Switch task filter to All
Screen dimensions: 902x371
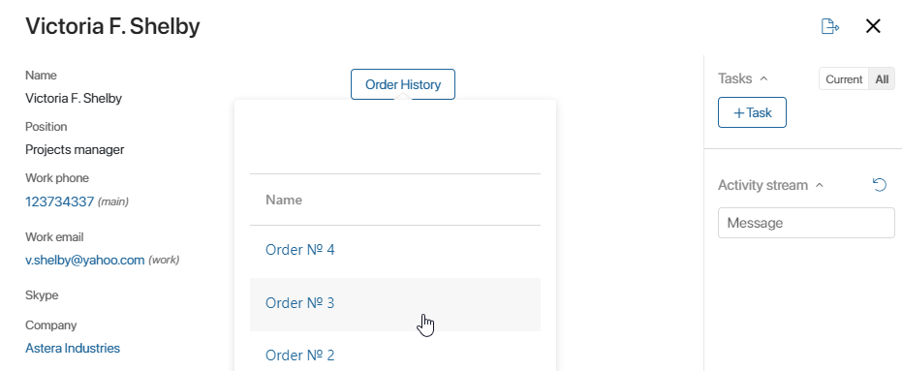coord(882,79)
